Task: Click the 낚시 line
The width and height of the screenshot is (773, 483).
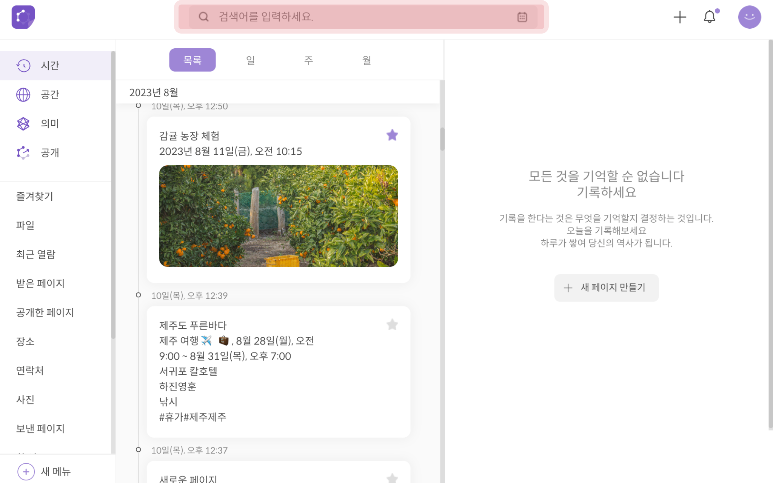Action: 168,402
